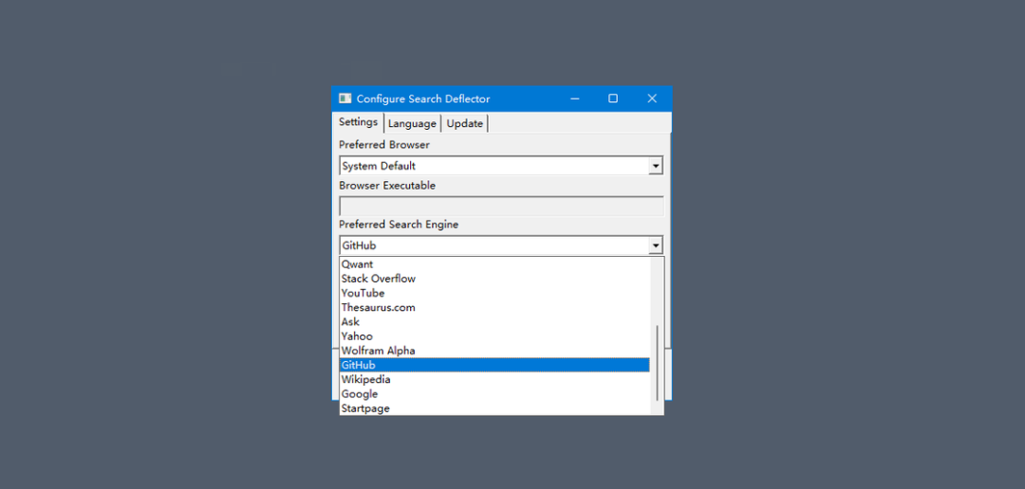Switch to the Update tab

click(x=465, y=123)
